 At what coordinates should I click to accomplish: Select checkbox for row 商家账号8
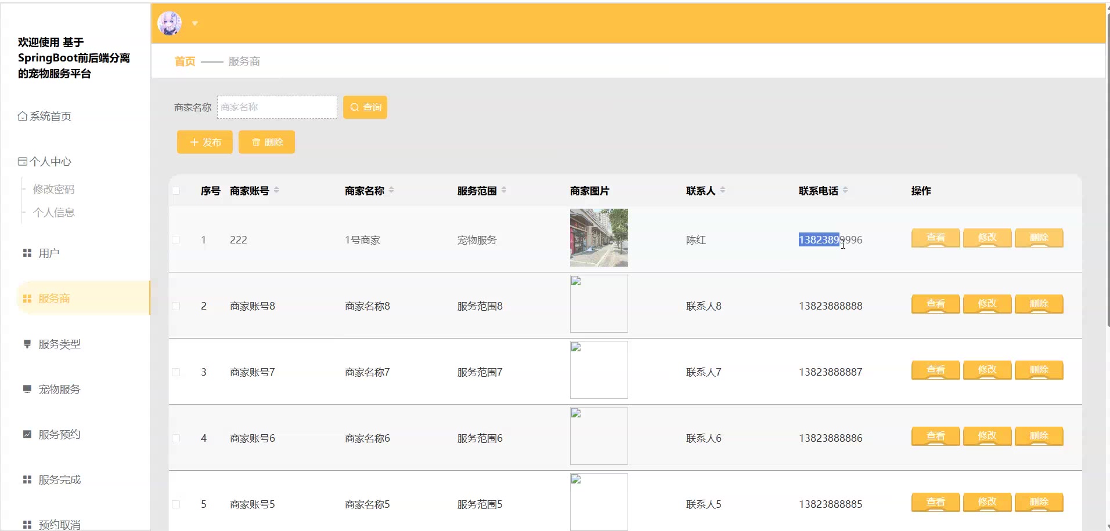[x=176, y=306]
